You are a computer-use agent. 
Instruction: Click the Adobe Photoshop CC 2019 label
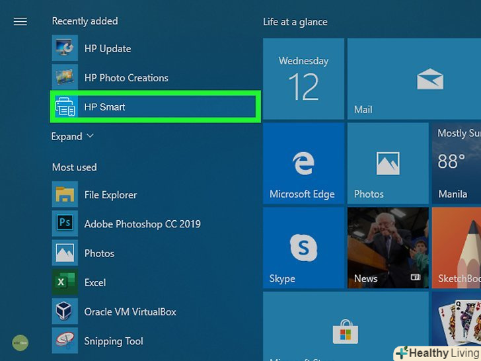tap(142, 224)
